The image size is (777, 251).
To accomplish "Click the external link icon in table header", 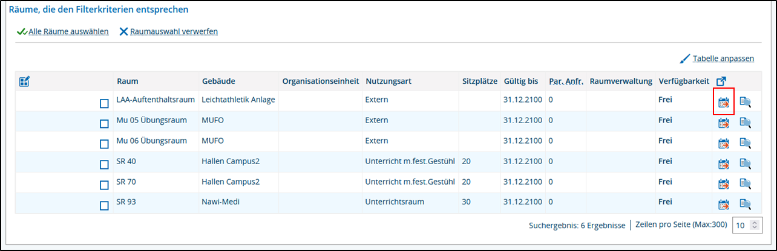I will [x=721, y=81].
